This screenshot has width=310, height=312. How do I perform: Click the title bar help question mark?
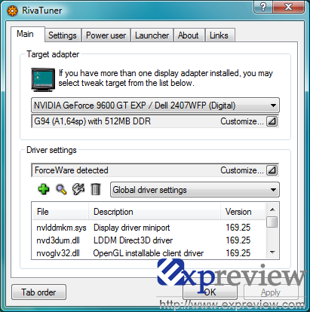coord(263,7)
